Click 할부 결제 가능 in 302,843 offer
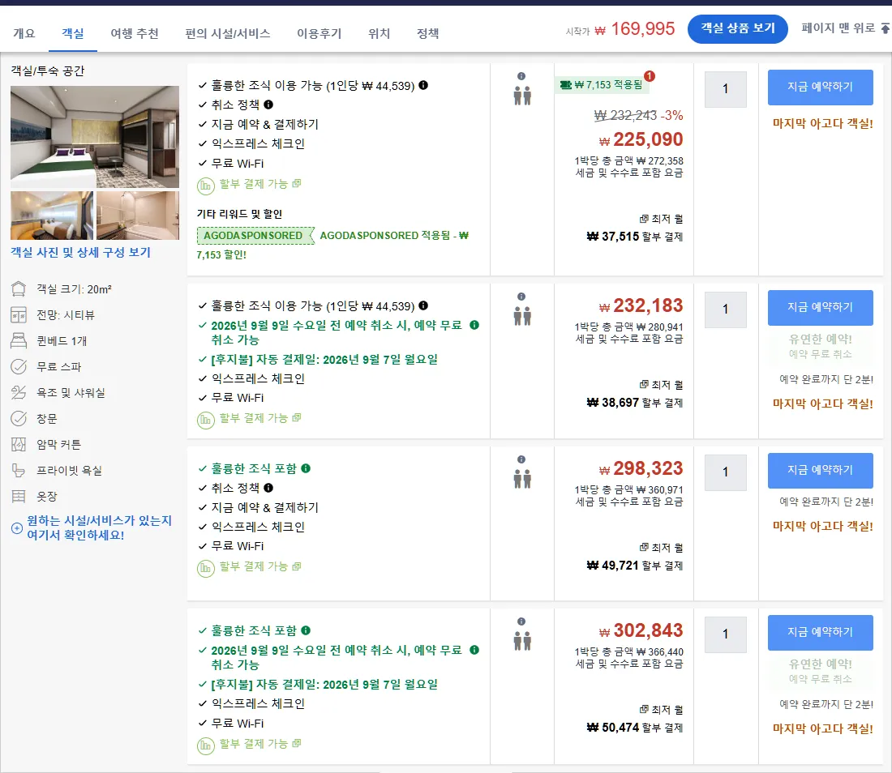The height and width of the screenshot is (773, 892). coord(260,744)
